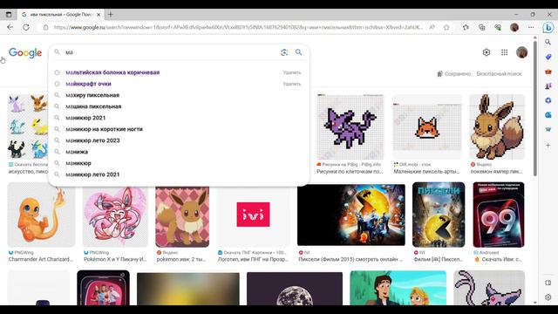Viewport: 558px width, 314px height.
Task: Select suggestion махиру пиксельная
Action: pos(92,95)
